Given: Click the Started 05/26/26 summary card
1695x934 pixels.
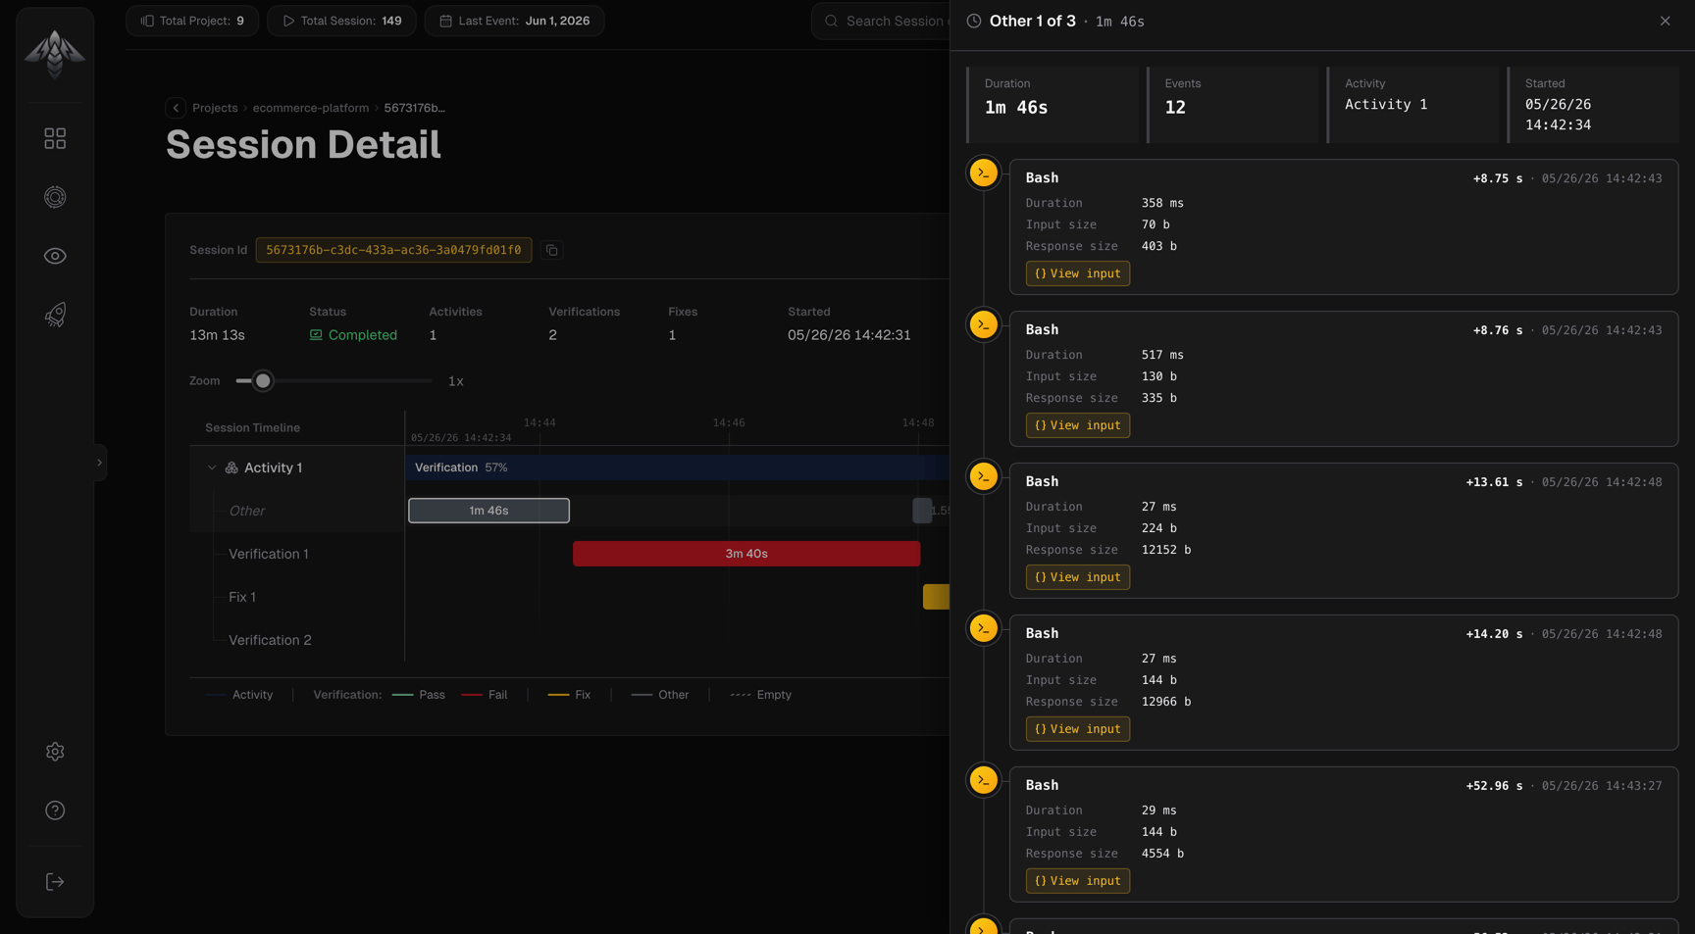Looking at the screenshot, I should click(x=1593, y=105).
